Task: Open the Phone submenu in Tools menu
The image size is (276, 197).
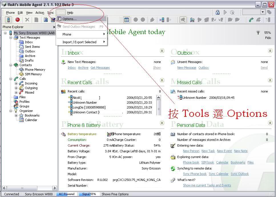Action: point(82,34)
